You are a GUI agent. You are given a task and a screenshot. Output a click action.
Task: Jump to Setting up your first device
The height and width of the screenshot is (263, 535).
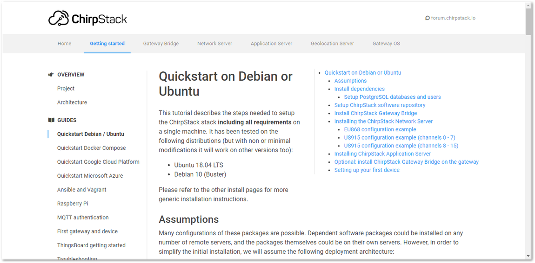click(x=367, y=170)
